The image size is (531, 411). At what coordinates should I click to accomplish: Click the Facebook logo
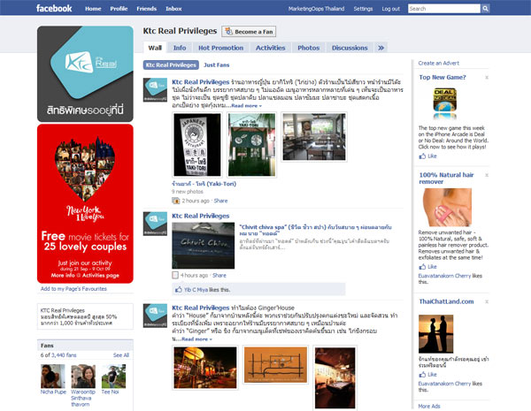[x=54, y=8]
